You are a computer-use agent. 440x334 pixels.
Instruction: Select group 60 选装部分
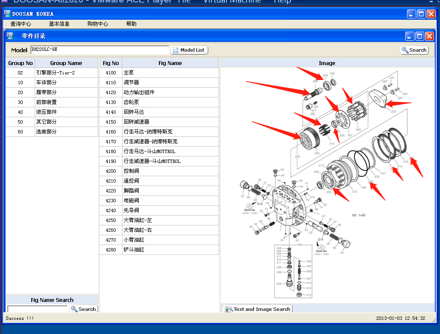click(x=52, y=132)
